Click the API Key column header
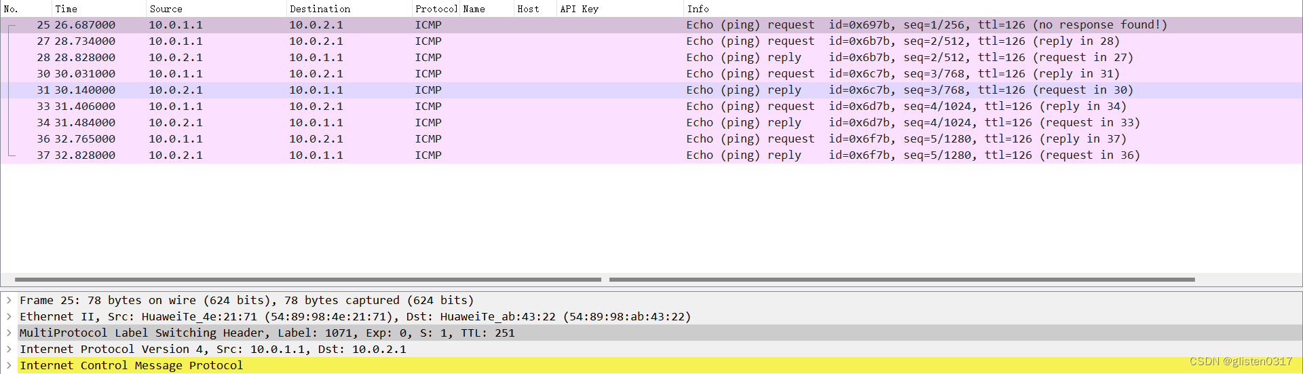 tap(620, 9)
